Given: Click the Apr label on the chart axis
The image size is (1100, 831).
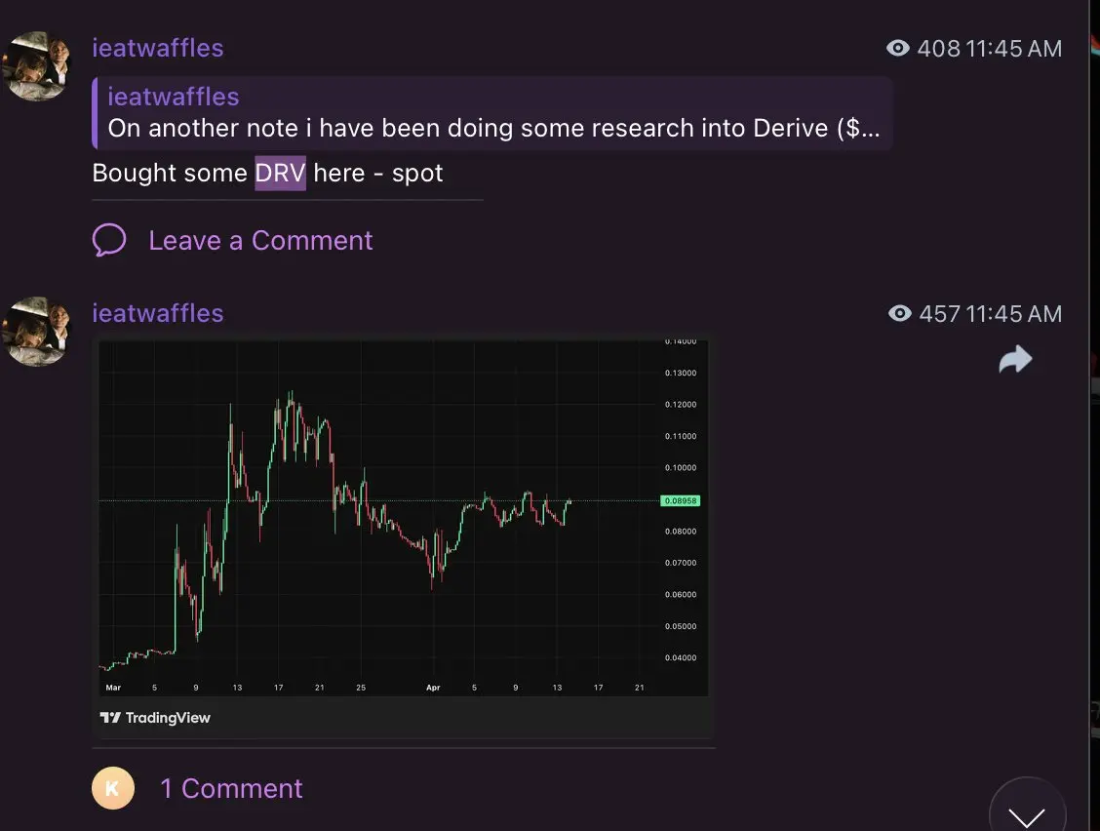Looking at the screenshot, I should (x=433, y=687).
